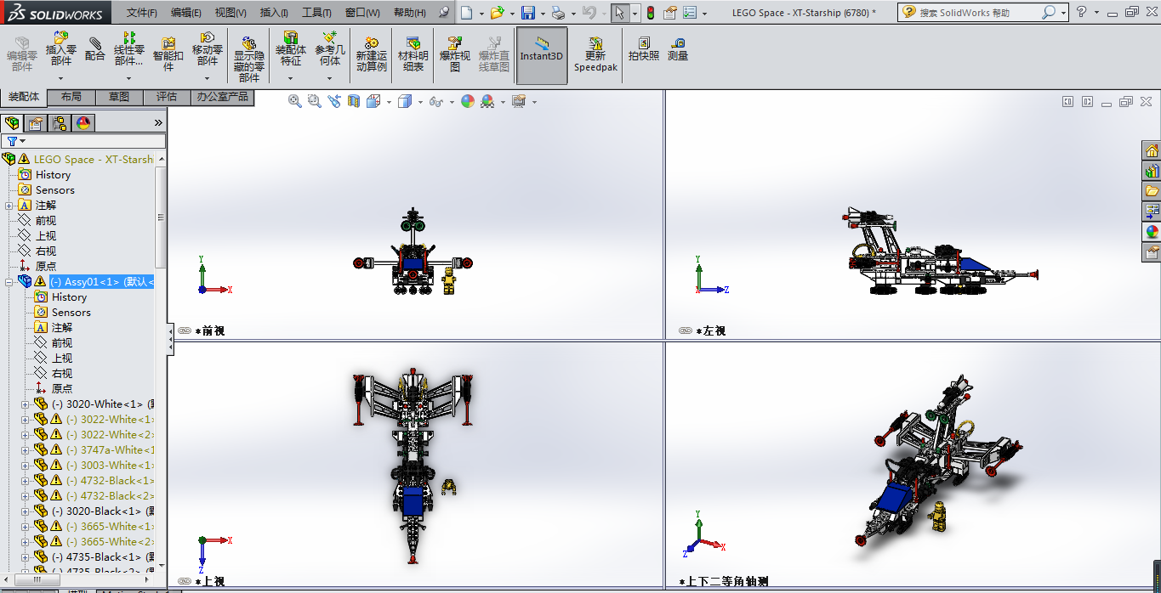Select the Mate (配合) tool

(x=95, y=49)
